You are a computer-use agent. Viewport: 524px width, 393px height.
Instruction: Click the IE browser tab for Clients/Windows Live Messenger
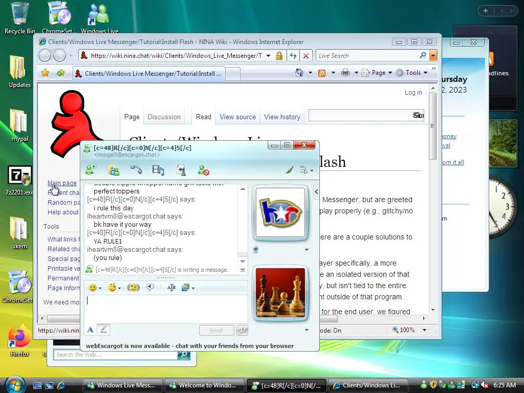pyautogui.click(x=149, y=74)
